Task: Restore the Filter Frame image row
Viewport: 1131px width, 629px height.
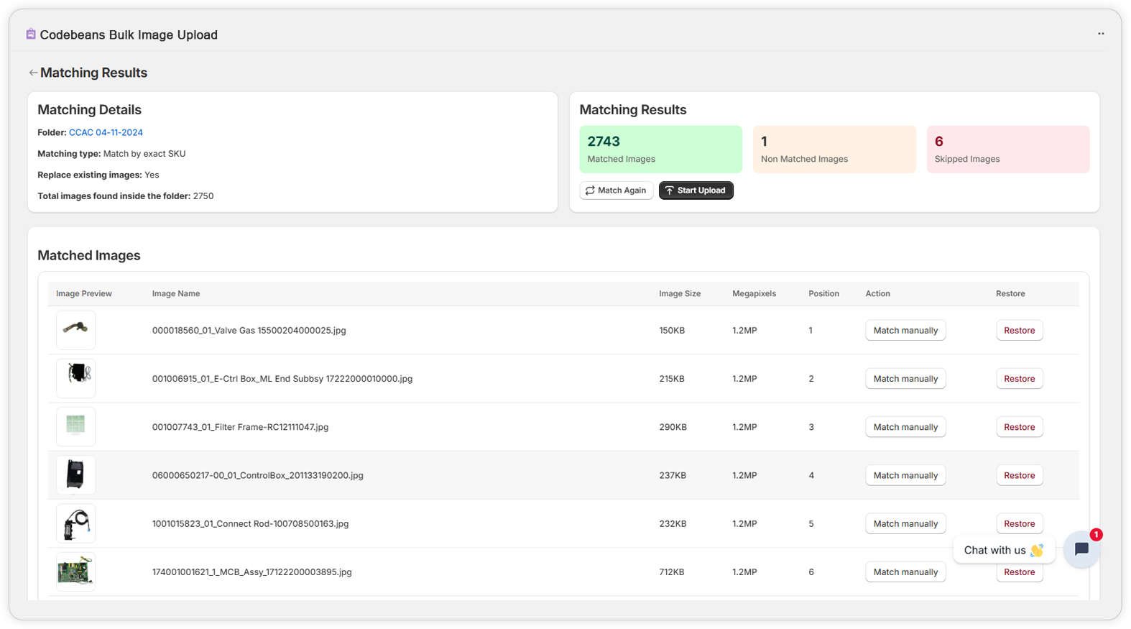Action: coord(1019,427)
